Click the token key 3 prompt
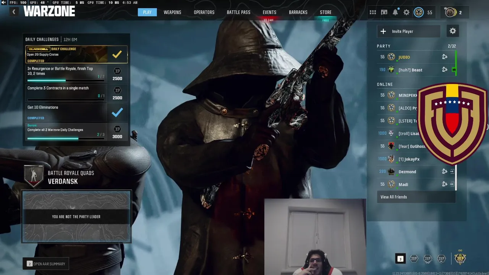Image resolution: width=489 pixels, height=275 pixels. [x=400, y=259]
